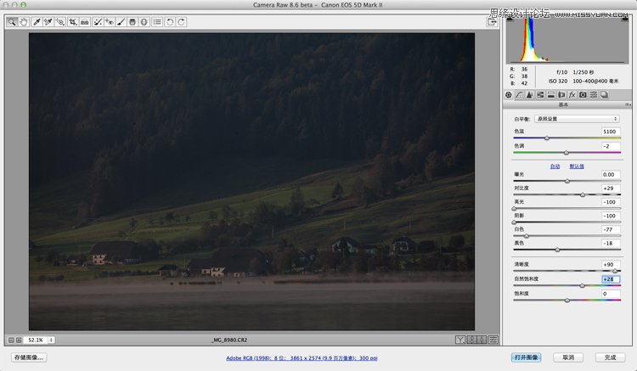Select the Adjustment Brush tool

point(121,22)
